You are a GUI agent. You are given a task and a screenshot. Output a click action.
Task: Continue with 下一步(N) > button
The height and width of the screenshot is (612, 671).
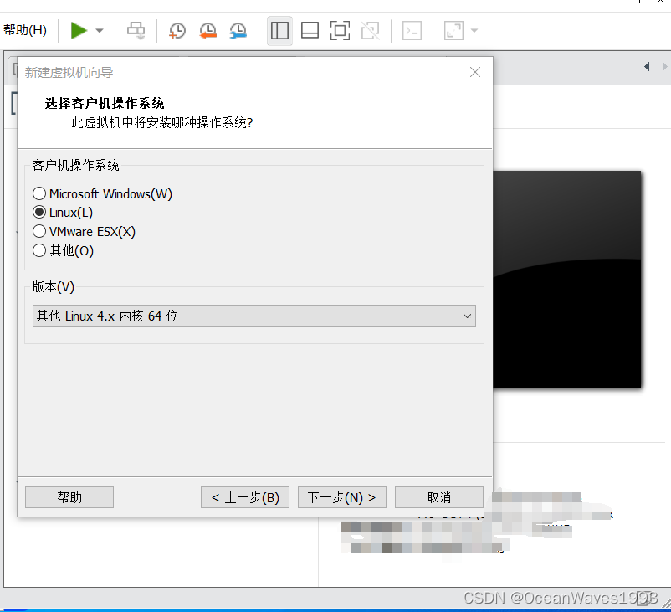coord(342,497)
